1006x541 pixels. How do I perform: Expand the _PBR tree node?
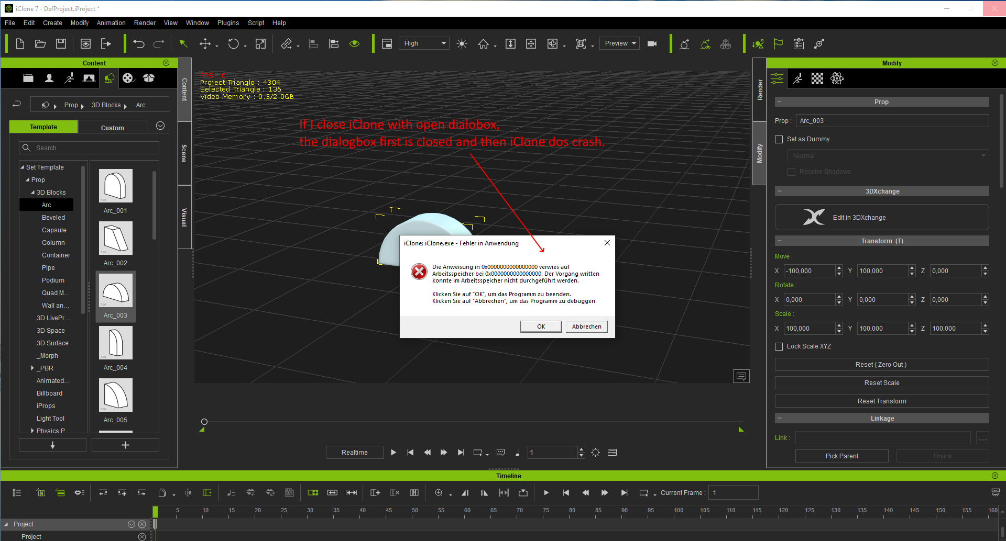pos(32,368)
